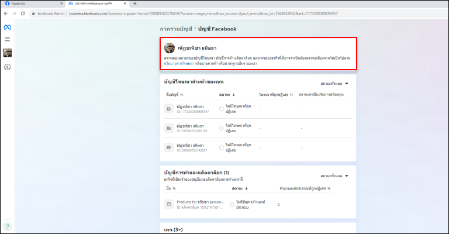Click the เพจ (3+) section heading
Screen dimensions: 449x234
[173, 230]
